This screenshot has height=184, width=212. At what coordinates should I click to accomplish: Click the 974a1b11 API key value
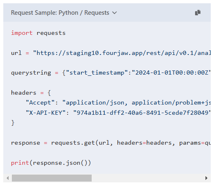coord(142,113)
